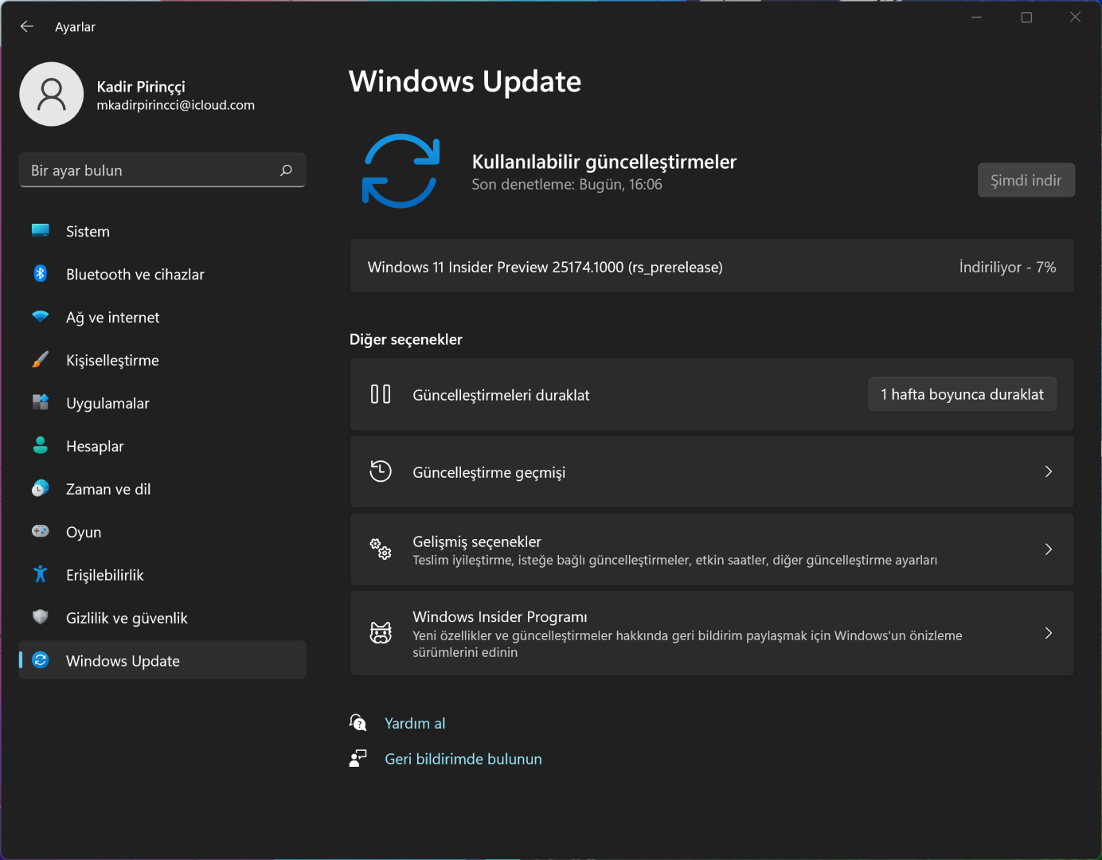
Task: Click the search magnifier icon
Action: 286,170
